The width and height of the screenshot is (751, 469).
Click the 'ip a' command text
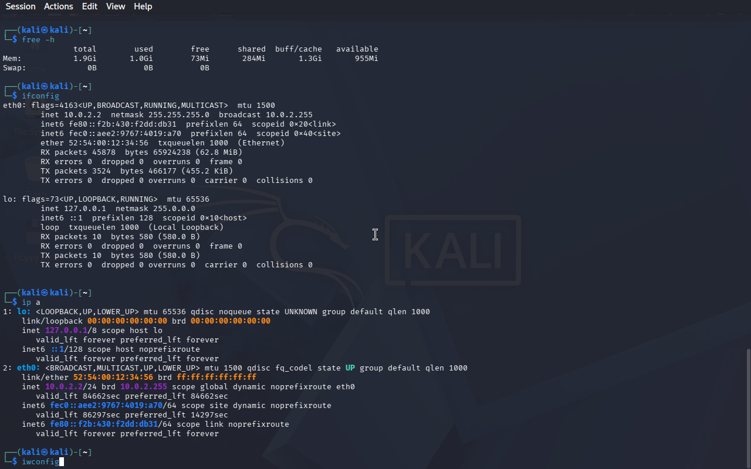[x=31, y=302]
